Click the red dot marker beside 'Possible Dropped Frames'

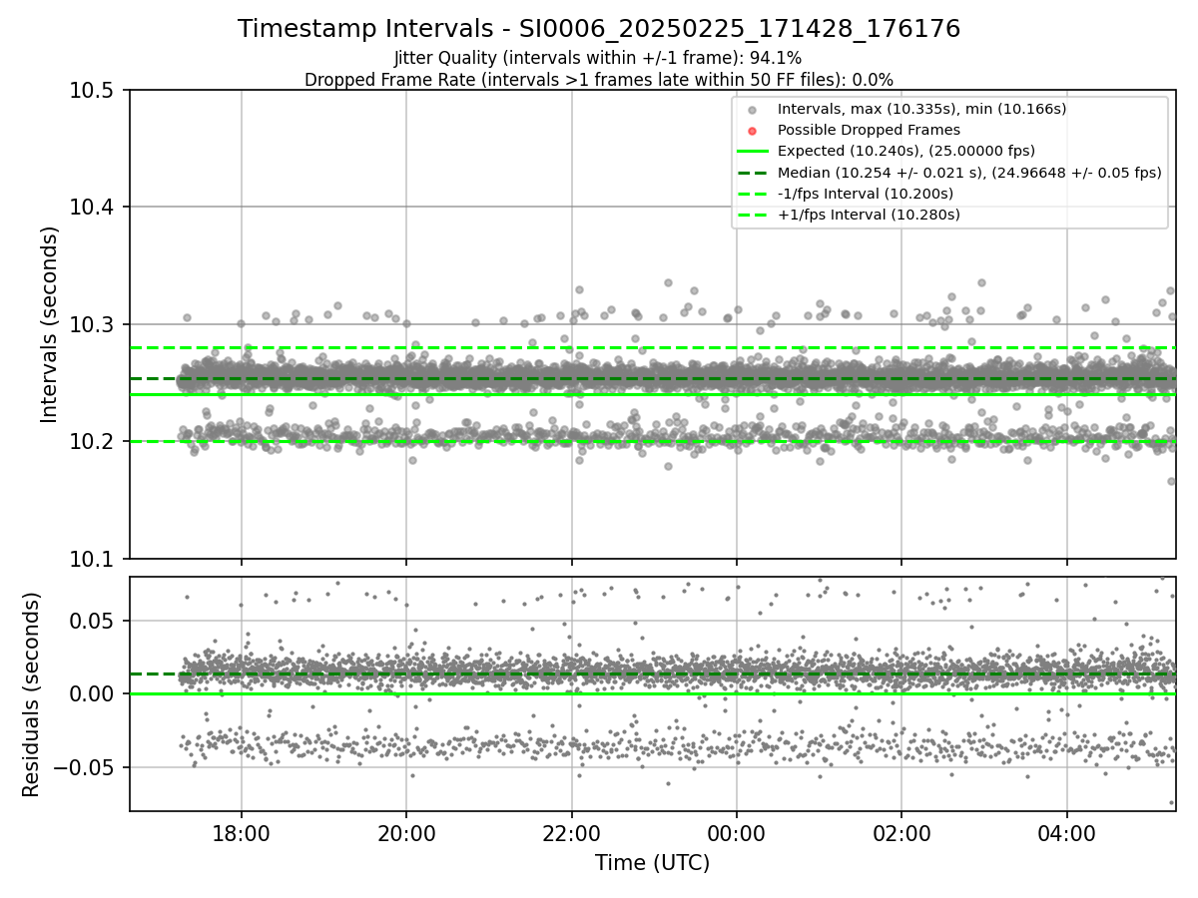click(753, 131)
